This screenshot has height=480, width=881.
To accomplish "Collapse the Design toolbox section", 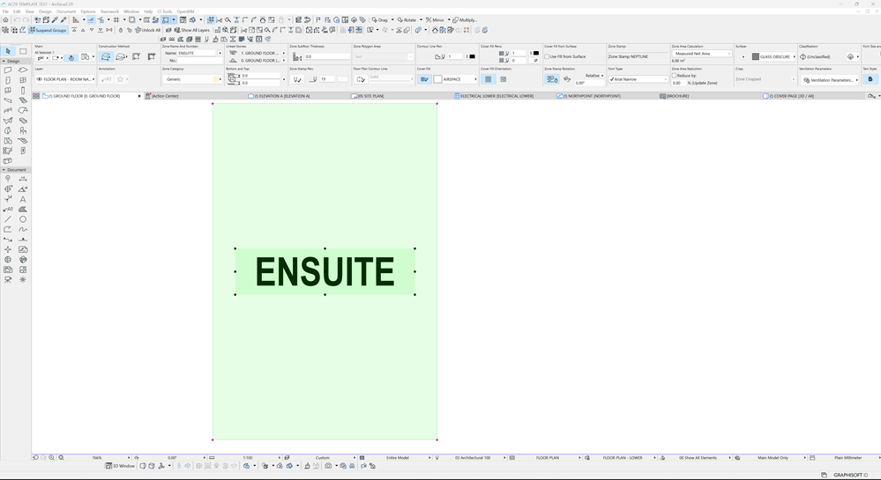I will (x=4, y=61).
